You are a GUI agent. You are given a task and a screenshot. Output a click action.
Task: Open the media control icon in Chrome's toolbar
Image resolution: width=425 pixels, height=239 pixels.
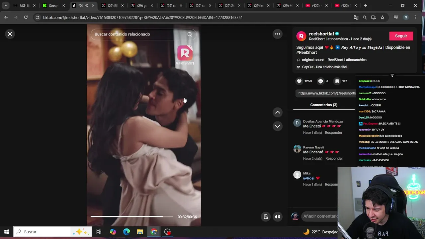coord(396,17)
